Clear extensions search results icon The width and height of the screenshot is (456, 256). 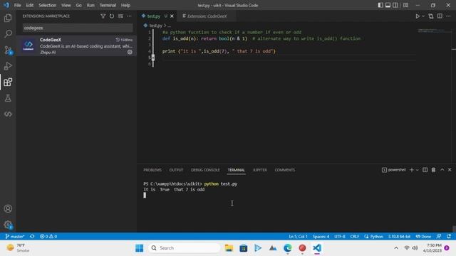click(x=120, y=16)
